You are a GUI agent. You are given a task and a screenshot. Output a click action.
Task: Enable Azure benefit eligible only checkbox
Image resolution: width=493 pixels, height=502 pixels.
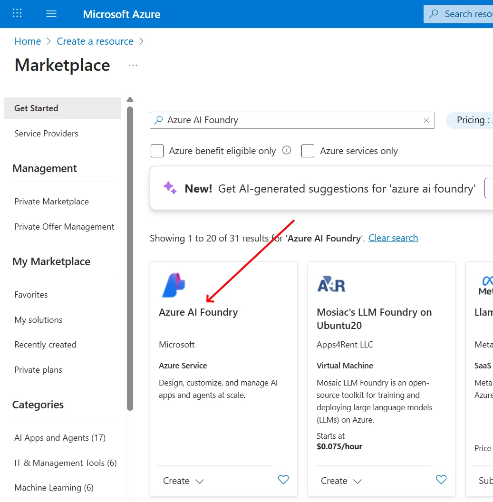[157, 151]
